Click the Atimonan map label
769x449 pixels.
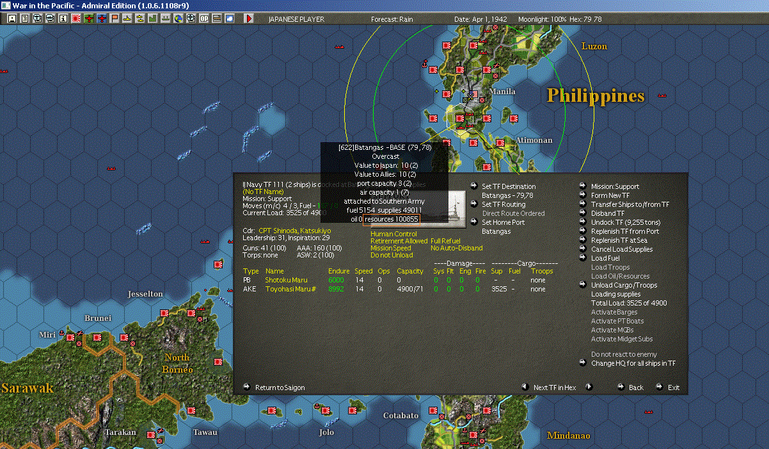[534, 140]
